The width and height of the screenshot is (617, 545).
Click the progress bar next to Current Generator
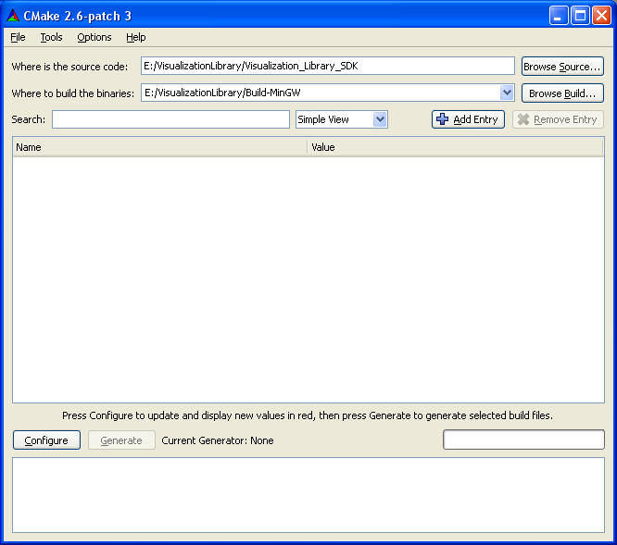[523, 440]
